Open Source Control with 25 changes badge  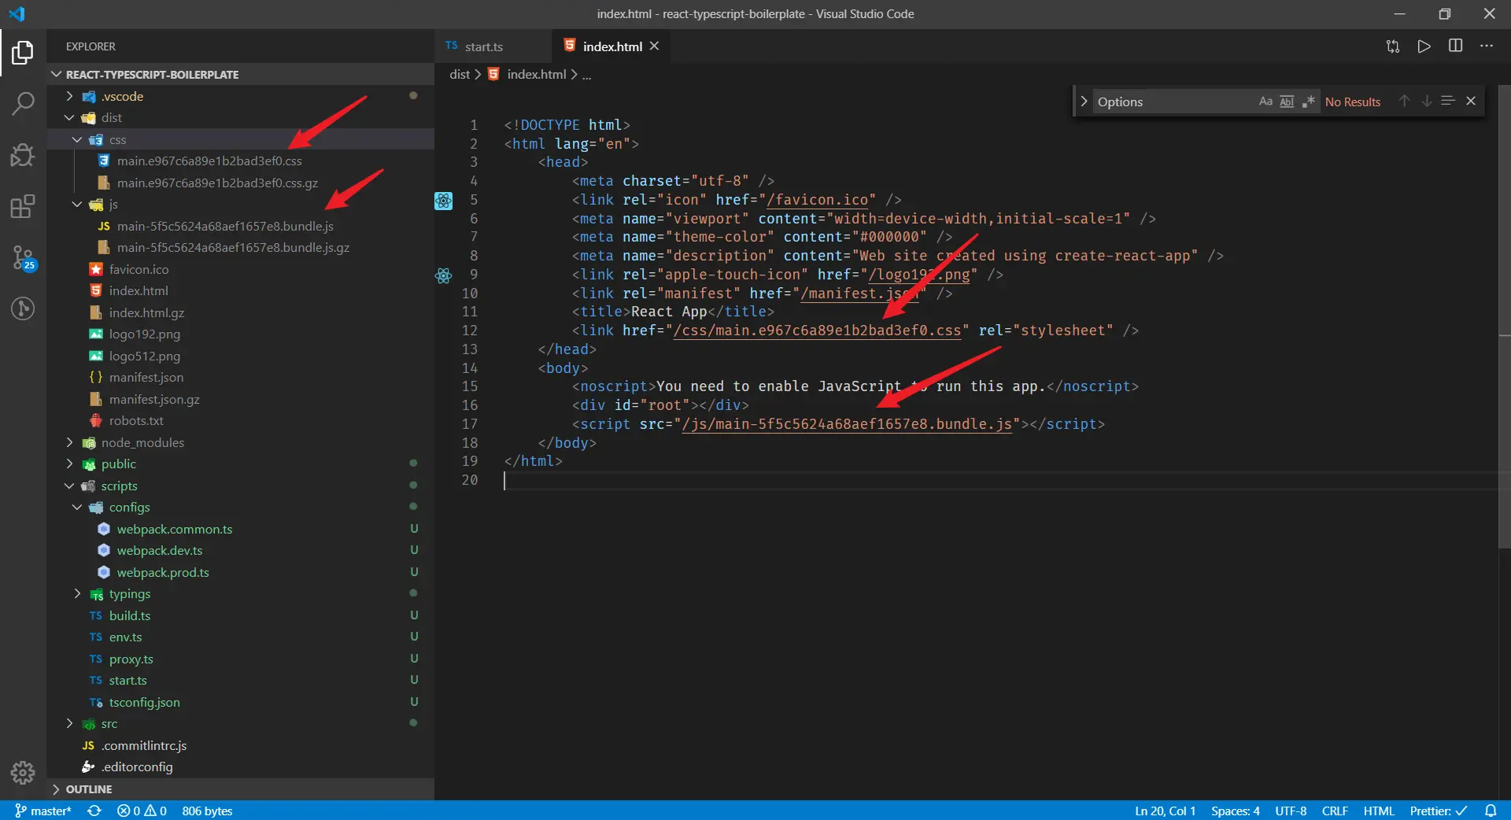tap(23, 257)
